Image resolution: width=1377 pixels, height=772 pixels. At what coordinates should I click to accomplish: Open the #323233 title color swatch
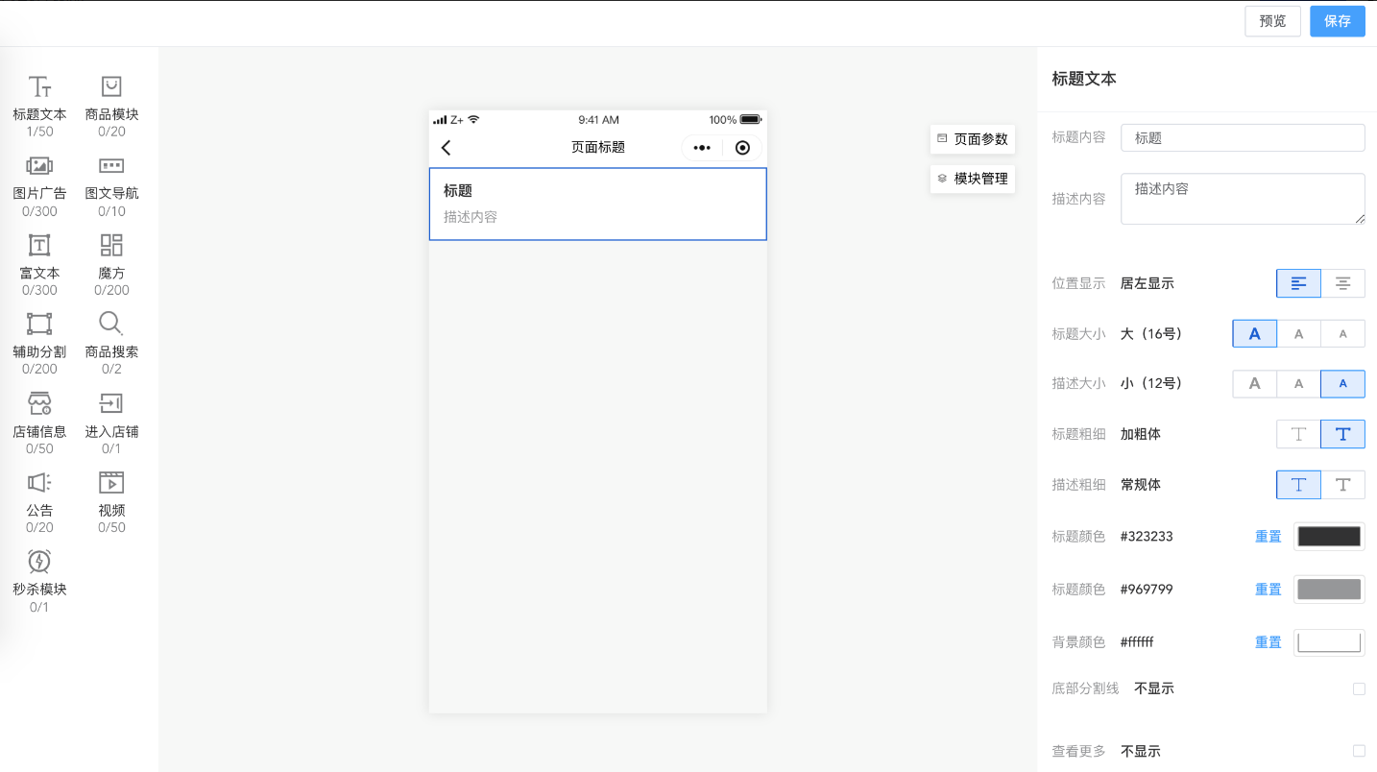[1329, 536]
